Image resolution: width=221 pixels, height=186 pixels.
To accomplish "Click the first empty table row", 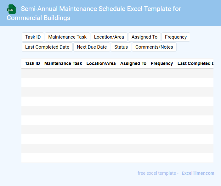I will click(117, 73).
